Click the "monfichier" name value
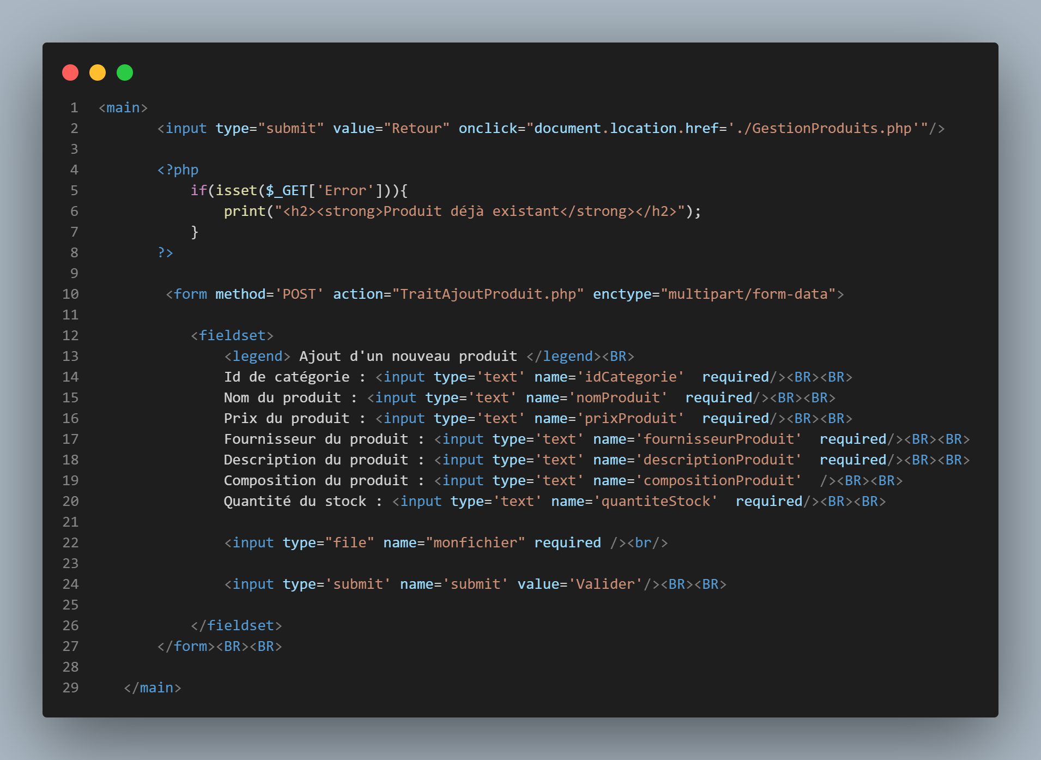1041x760 pixels. (x=475, y=543)
